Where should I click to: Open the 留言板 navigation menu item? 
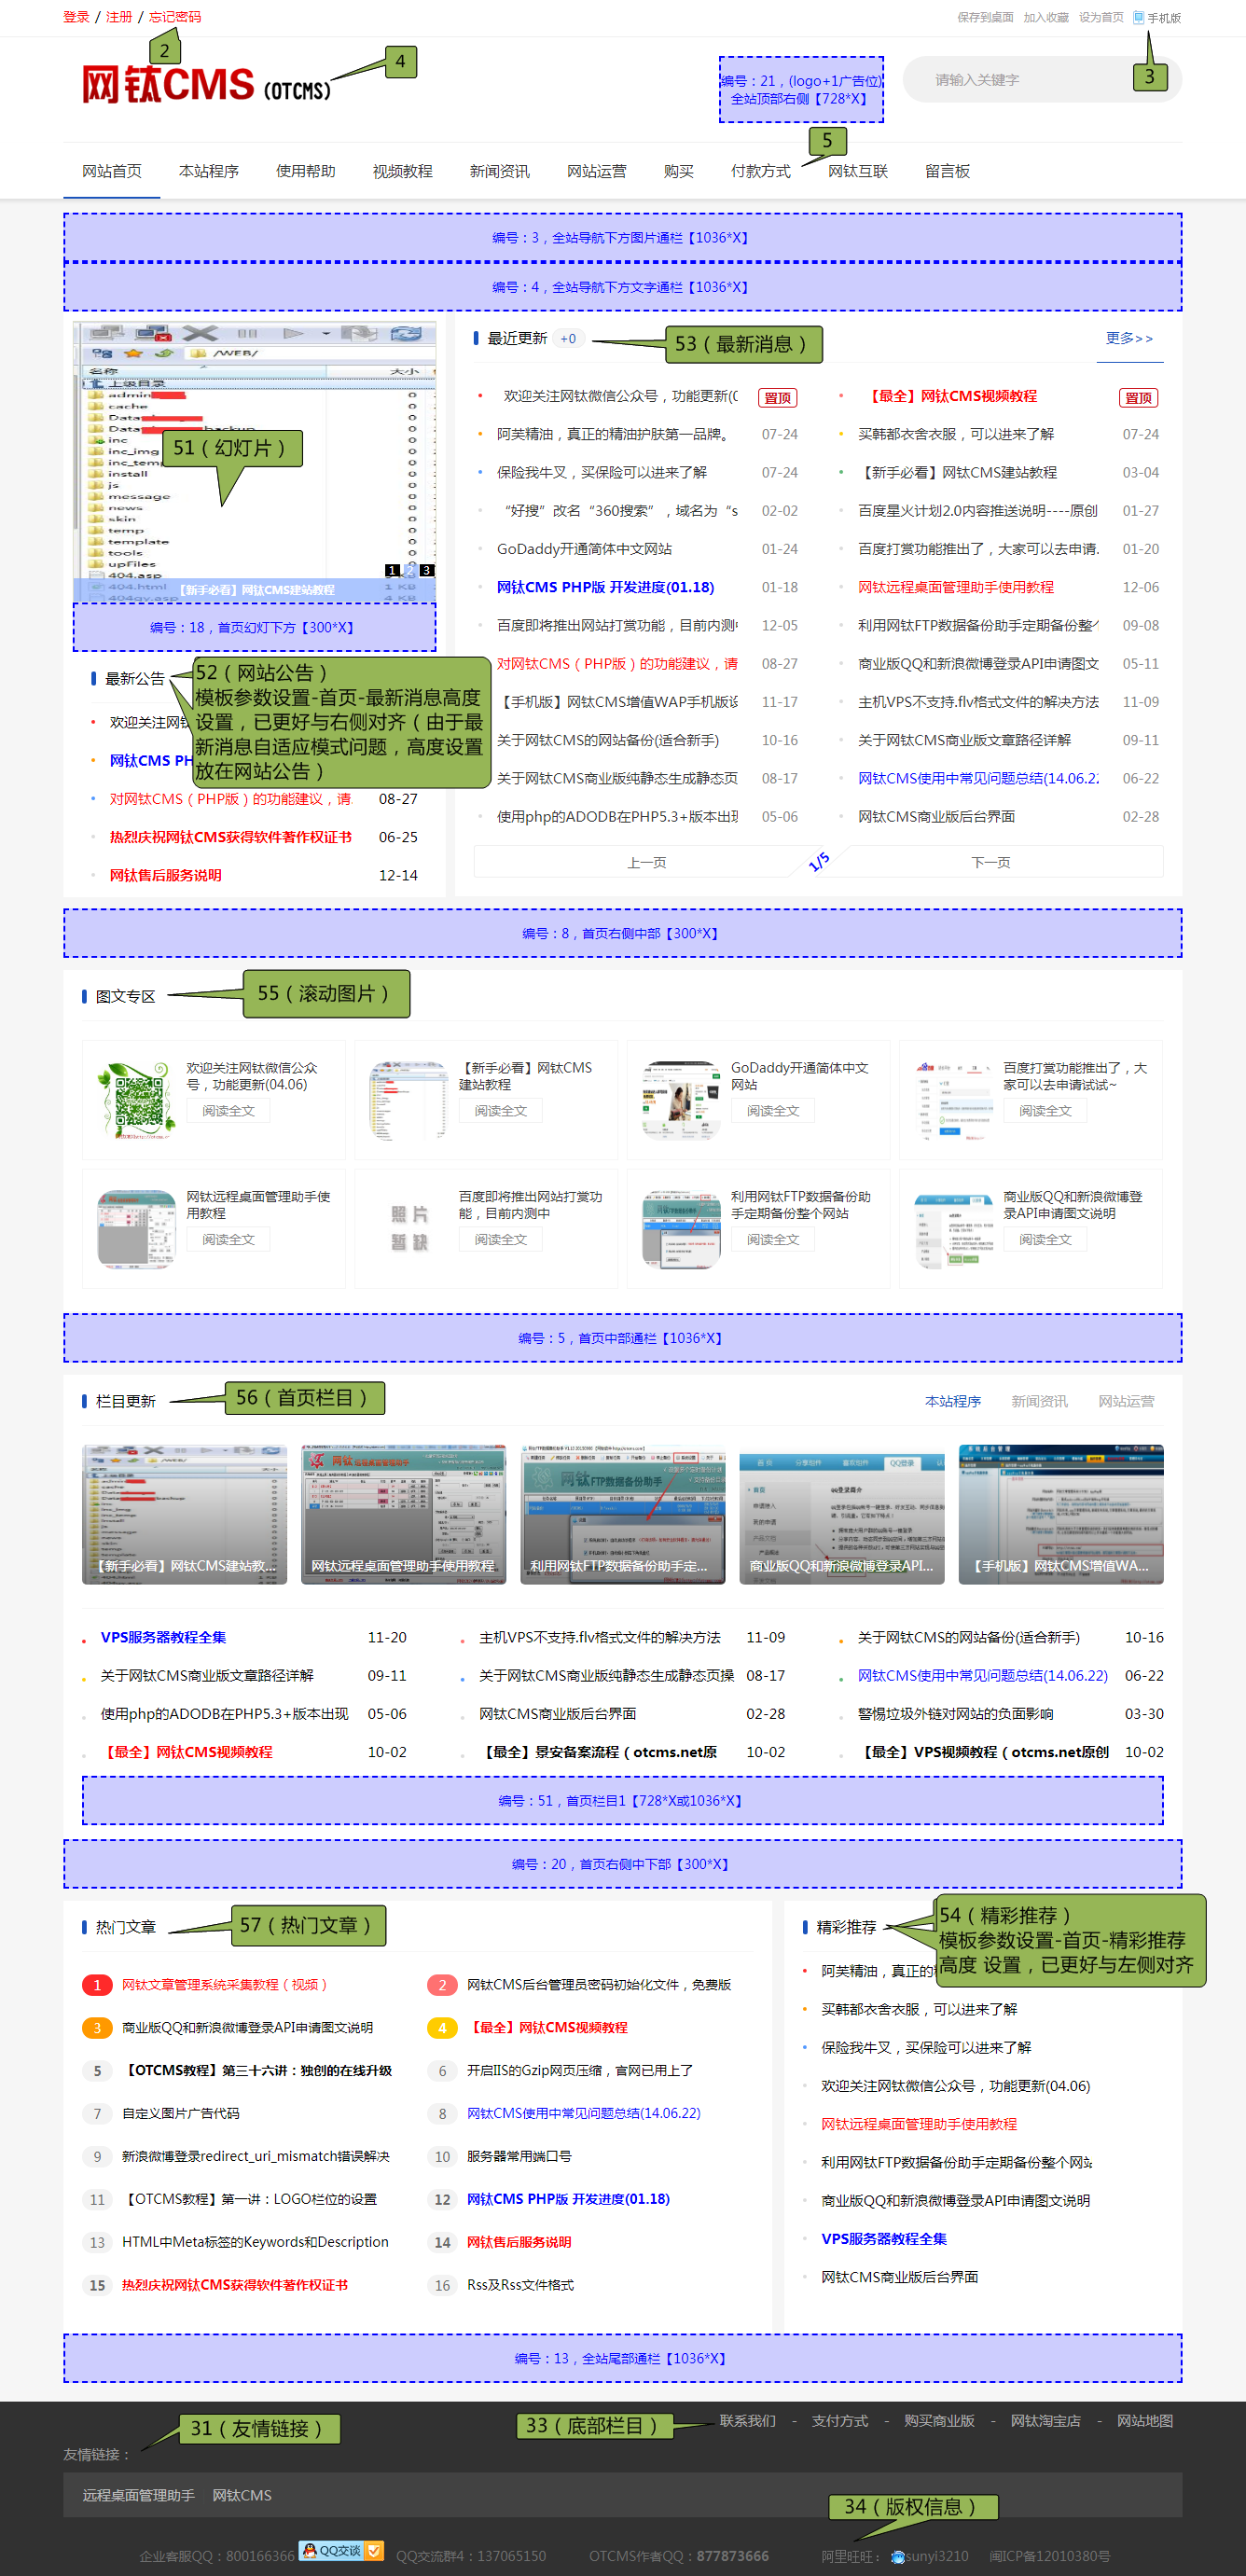(x=947, y=171)
